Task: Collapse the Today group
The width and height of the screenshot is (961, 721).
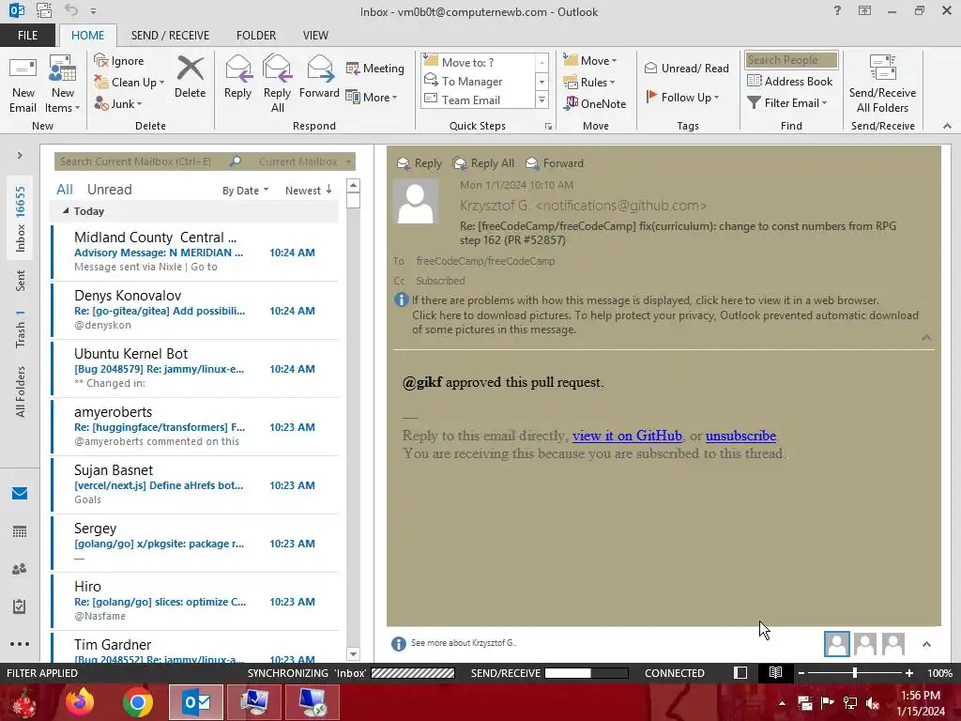Action: (x=67, y=211)
